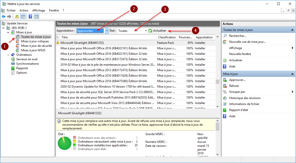Select Mises à jour critiques in tree

click(x=35, y=41)
